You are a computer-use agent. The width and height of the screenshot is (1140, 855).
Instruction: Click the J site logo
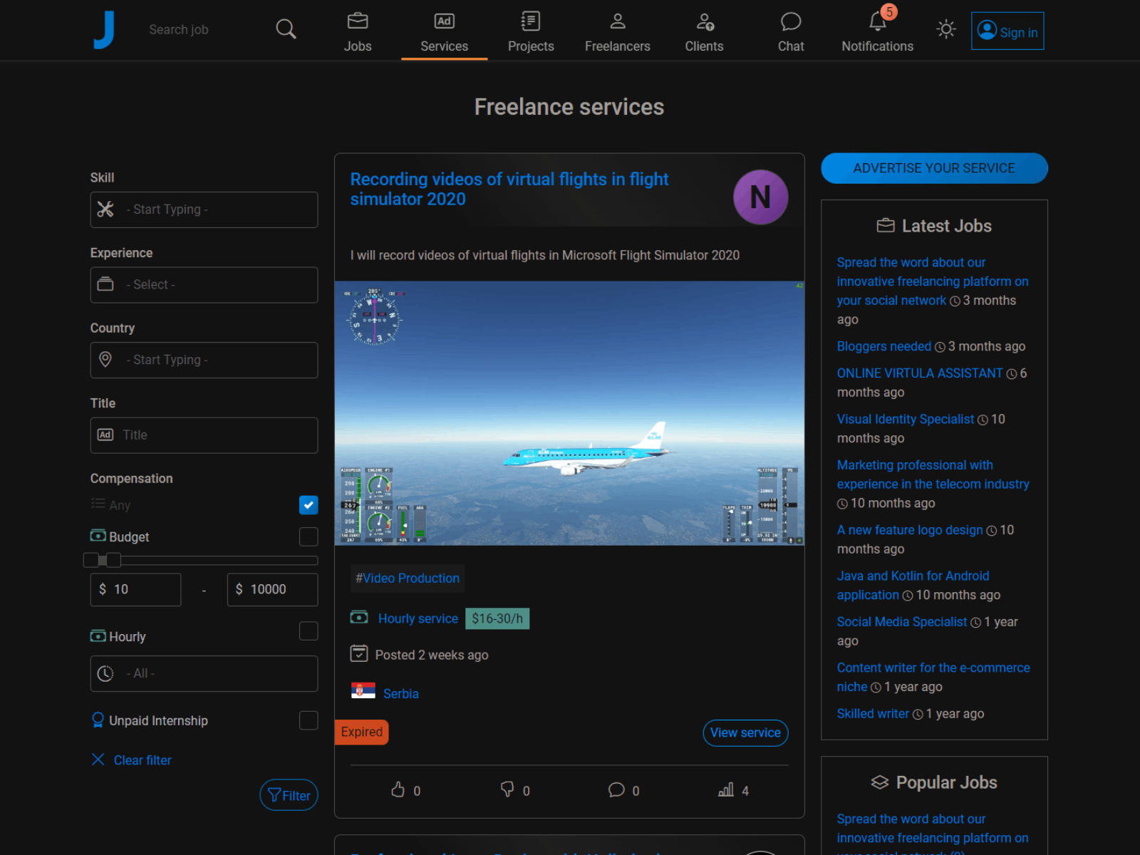tap(104, 30)
